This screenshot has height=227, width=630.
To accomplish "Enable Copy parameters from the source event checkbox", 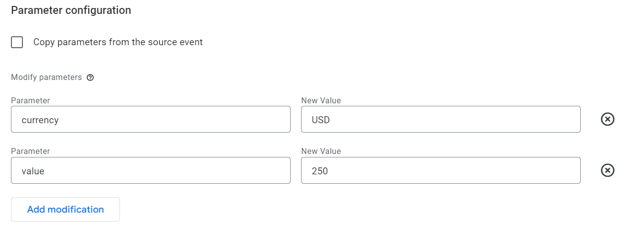I will pos(17,42).
